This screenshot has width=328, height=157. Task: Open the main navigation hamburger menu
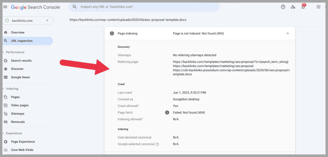tap(5, 7)
